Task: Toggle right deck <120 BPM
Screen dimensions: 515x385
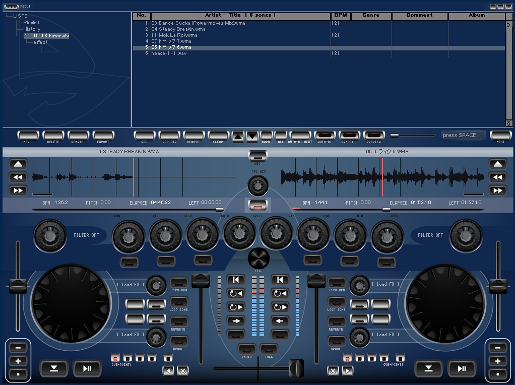Action: tap(337, 283)
